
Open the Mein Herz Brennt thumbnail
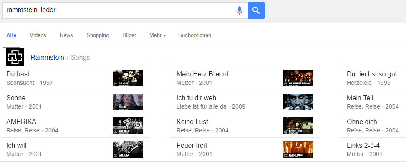(298, 78)
